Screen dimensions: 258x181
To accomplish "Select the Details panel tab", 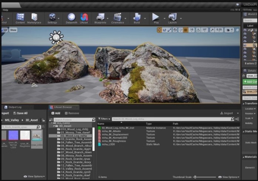I will (250, 71).
